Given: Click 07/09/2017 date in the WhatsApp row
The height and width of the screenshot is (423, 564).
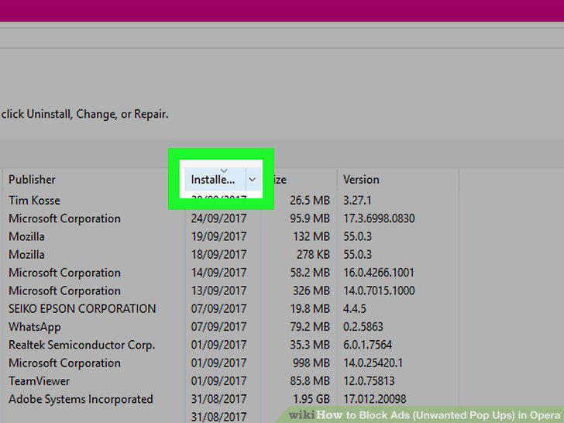Looking at the screenshot, I should (x=218, y=327).
